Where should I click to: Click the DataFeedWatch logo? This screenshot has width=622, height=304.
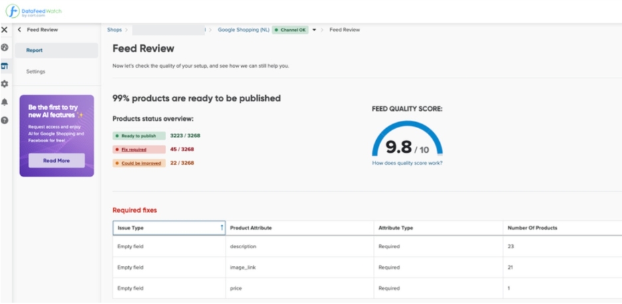(x=34, y=11)
